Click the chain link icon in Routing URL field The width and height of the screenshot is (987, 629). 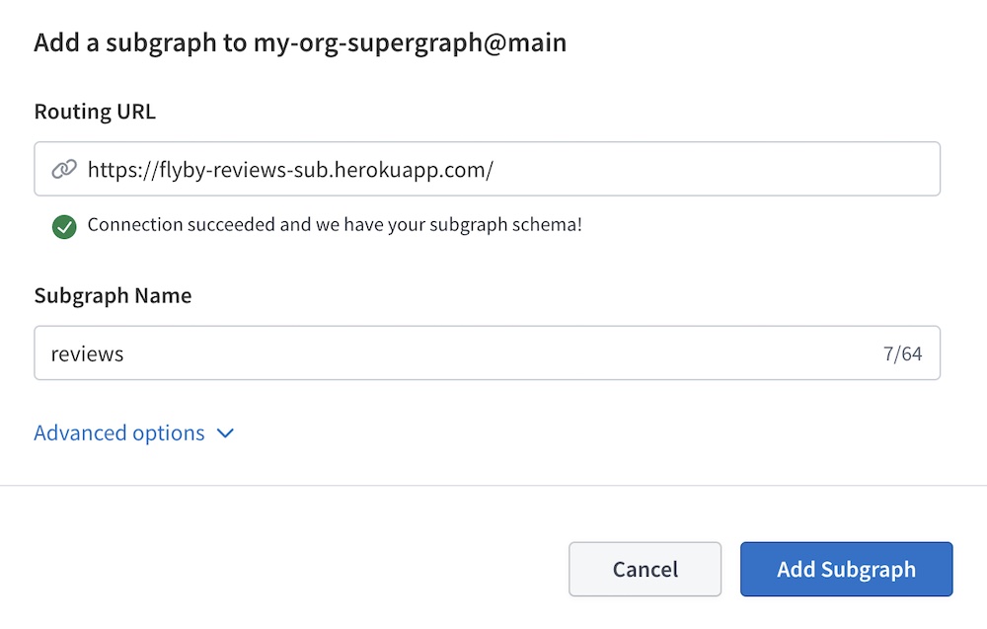tap(64, 169)
